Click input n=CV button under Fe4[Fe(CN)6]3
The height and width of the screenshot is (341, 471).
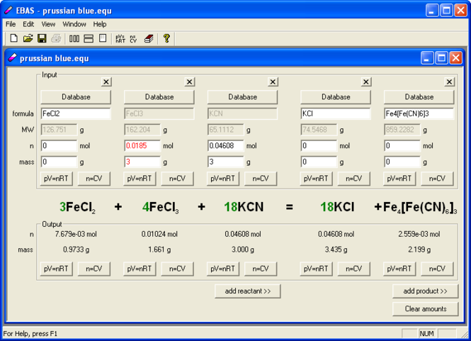click(x=437, y=179)
